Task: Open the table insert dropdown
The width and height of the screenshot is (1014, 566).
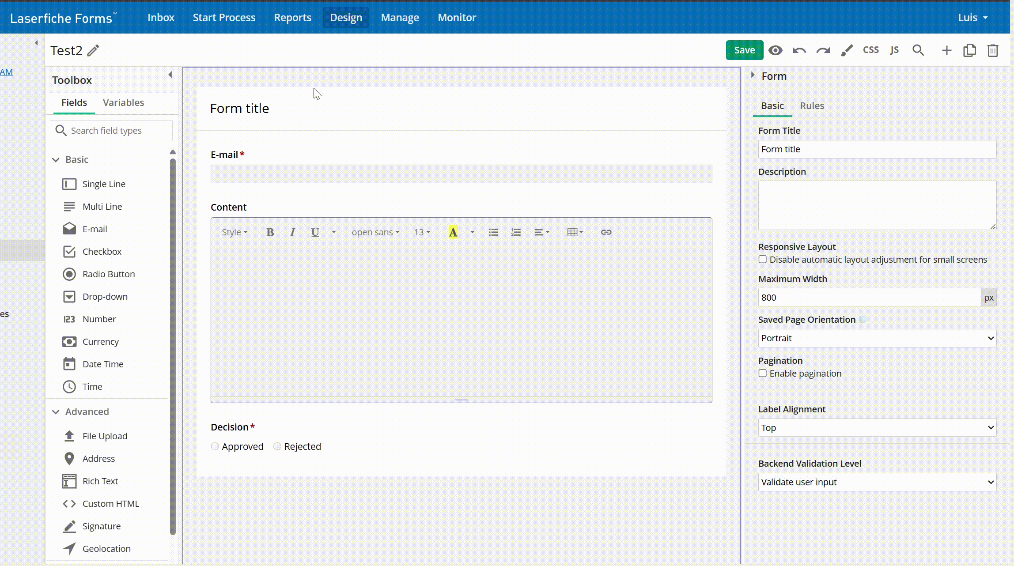Action: point(575,232)
